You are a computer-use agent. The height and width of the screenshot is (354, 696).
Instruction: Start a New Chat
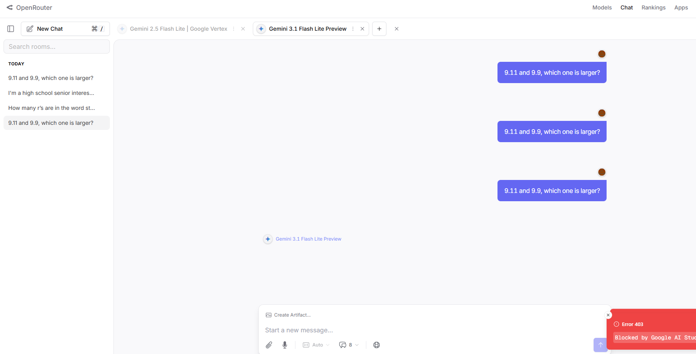pos(65,29)
